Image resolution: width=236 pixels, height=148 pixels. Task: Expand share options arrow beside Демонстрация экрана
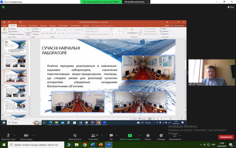click(x=139, y=135)
